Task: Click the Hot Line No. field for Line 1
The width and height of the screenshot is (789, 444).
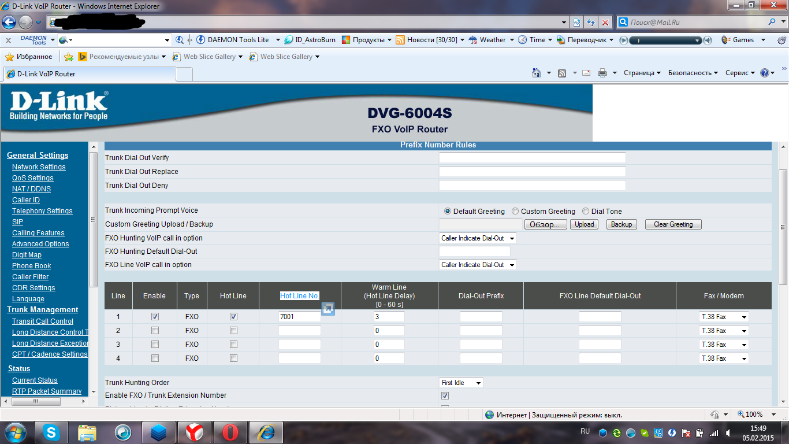Action: coord(300,317)
